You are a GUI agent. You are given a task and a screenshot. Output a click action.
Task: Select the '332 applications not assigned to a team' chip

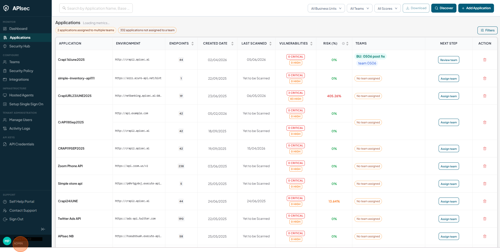coord(147,30)
